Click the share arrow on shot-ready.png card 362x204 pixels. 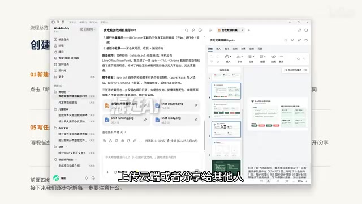point(196,120)
